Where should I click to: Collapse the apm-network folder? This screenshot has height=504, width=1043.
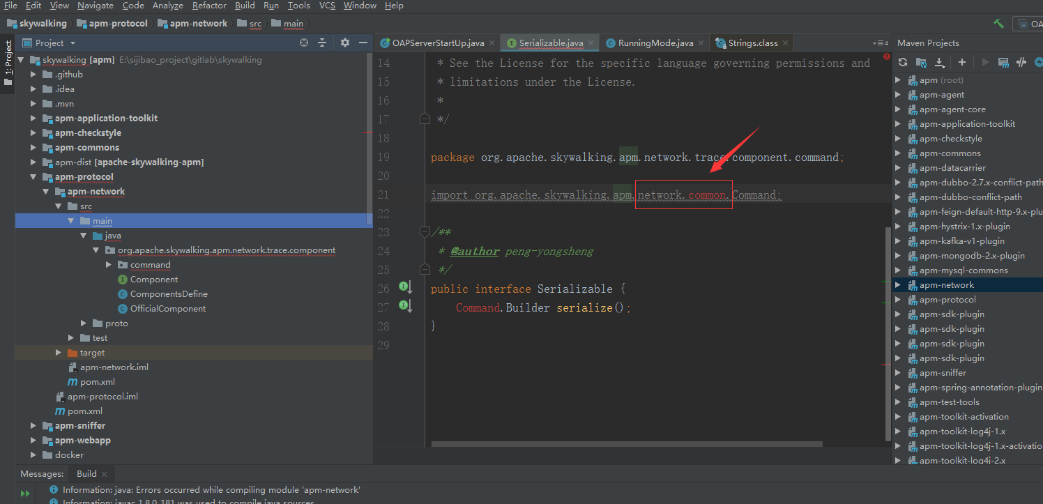pos(45,191)
